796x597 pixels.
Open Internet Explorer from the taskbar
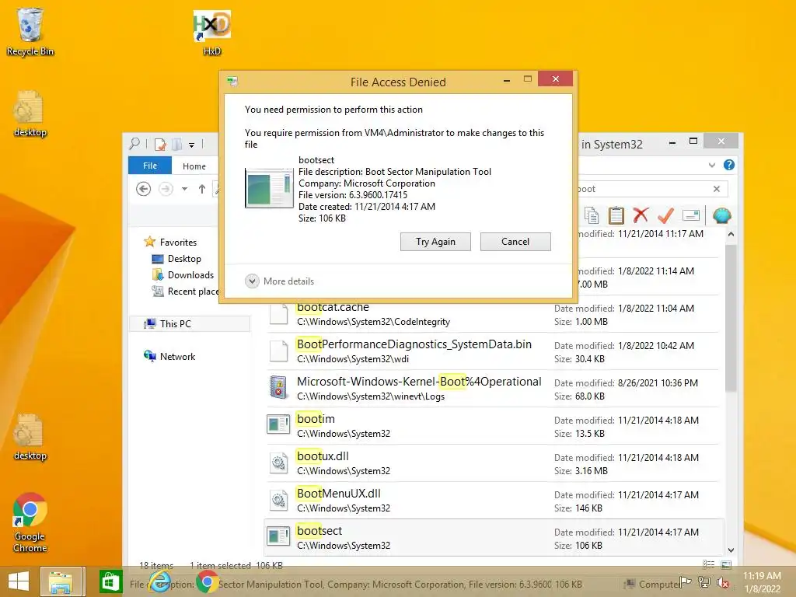point(161,582)
